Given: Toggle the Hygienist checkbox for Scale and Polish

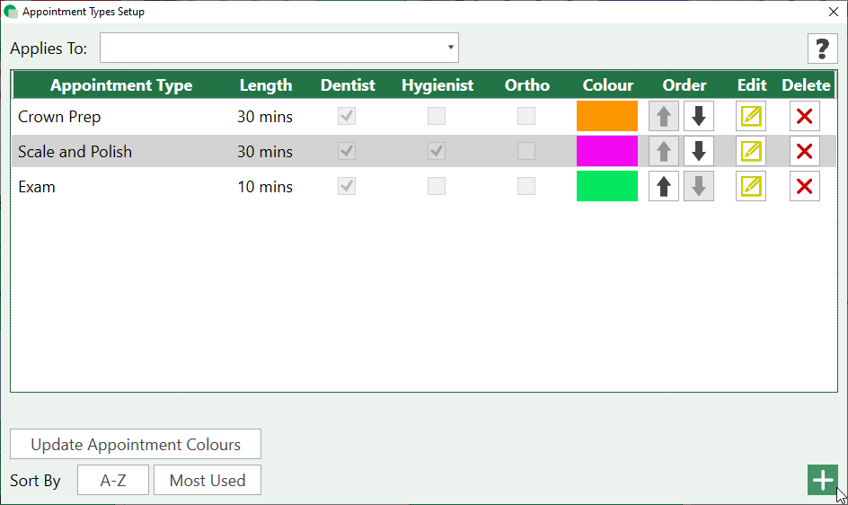Looking at the screenshot, I should pos(437,152).
